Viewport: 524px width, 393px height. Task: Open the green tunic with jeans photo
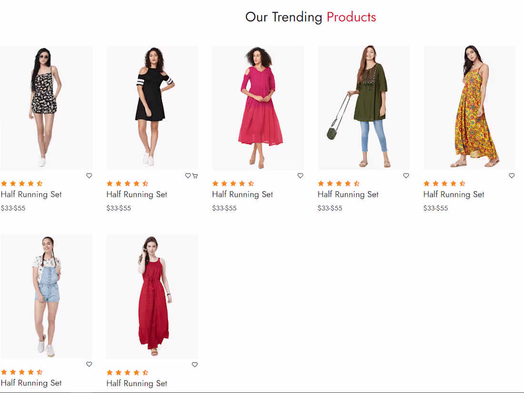tap(363, 108)
